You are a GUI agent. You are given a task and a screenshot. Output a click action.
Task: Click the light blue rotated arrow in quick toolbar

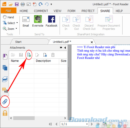[x=47, y=4]
